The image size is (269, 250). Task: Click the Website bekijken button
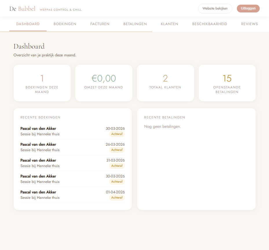pyautogui.click(x=215, y=8)
